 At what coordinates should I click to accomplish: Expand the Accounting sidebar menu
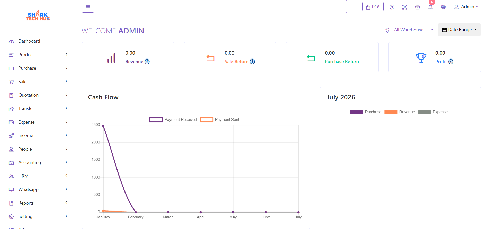38,162
